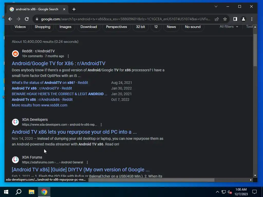
Task: Click the 'Reddit · r/AndroidTV' source name
Action: [x=38, y=51]
